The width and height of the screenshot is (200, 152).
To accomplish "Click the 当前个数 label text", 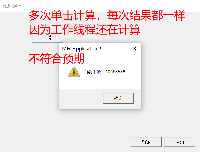I will (x=93, y=72).
